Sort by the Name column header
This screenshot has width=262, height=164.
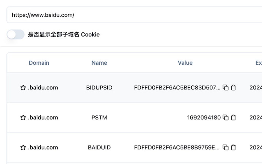coord(99,63)
